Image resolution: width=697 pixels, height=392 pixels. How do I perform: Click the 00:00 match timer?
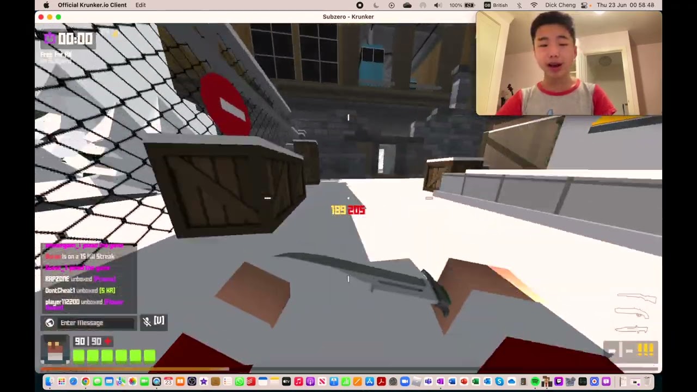(75, 39)
